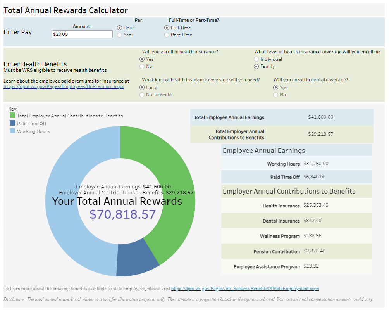Choose Part-Time employment status
The image size is (389, 311).
167,35
